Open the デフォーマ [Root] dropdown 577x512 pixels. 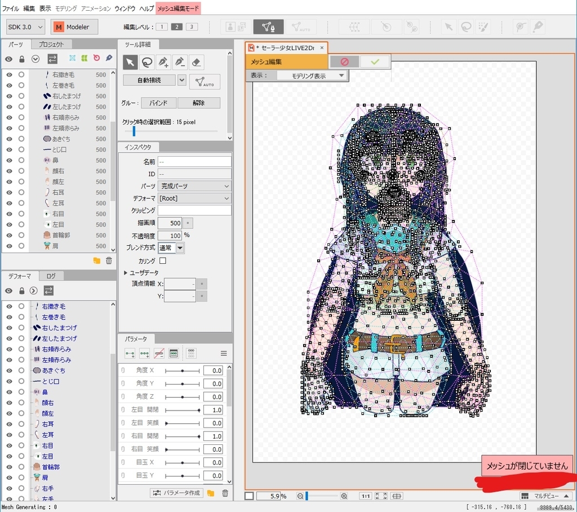click(x=194, y=198)
